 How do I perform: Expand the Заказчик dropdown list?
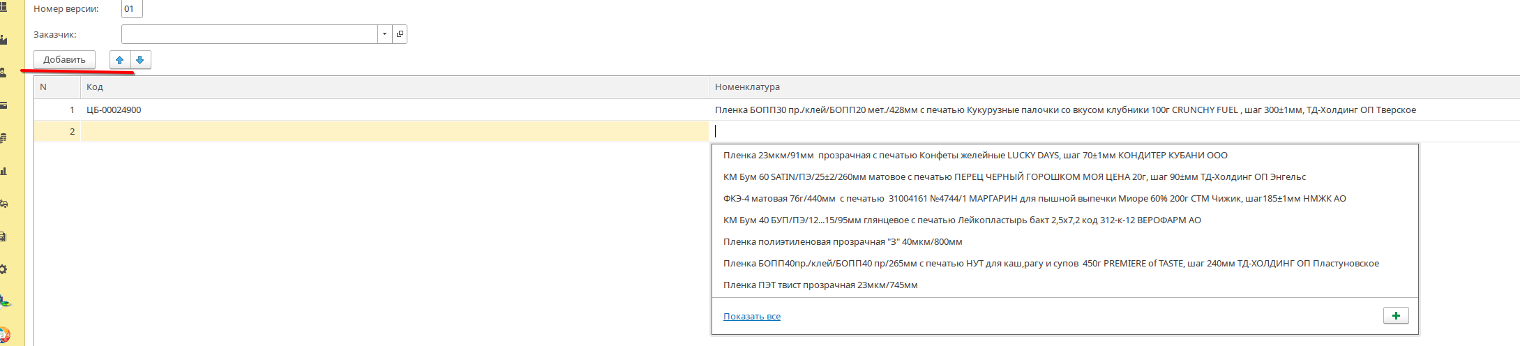click(x=385, y=33)
